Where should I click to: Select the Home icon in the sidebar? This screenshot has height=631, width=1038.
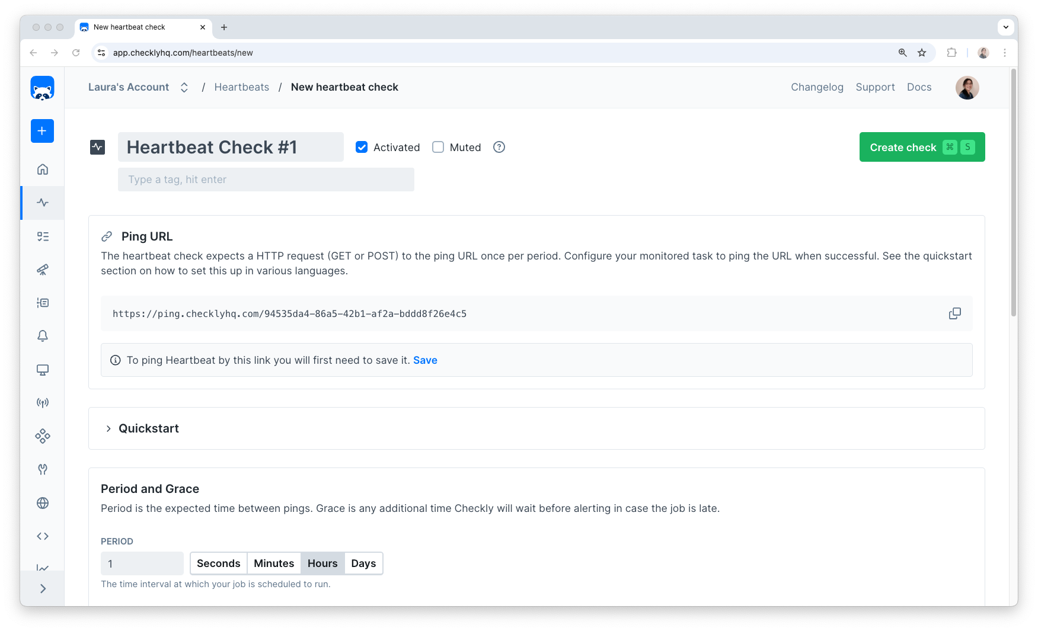42,169
